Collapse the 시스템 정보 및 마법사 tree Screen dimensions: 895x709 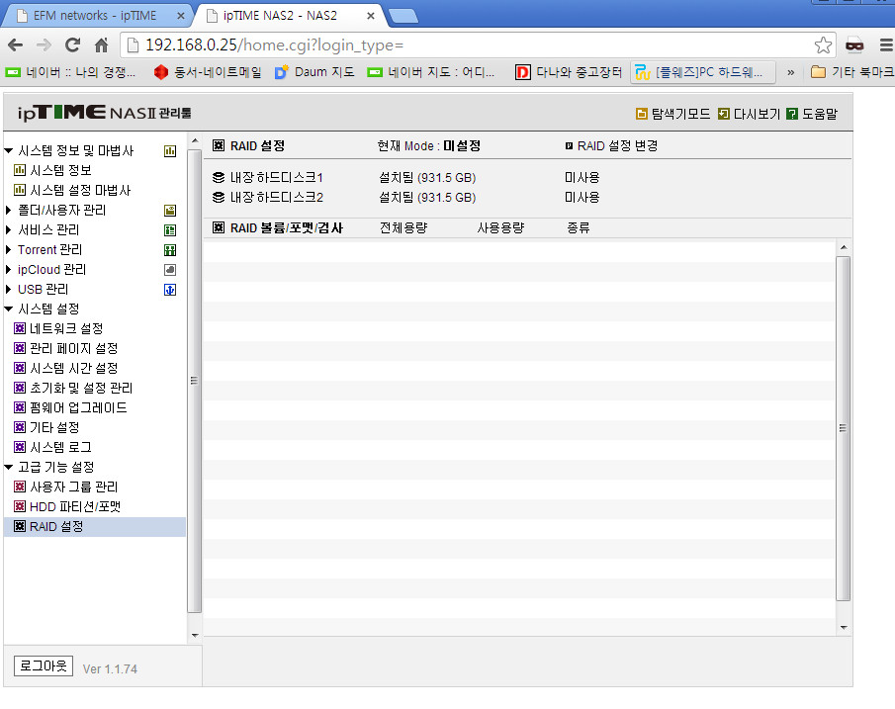pyautogui.click(x=9, y=151)
